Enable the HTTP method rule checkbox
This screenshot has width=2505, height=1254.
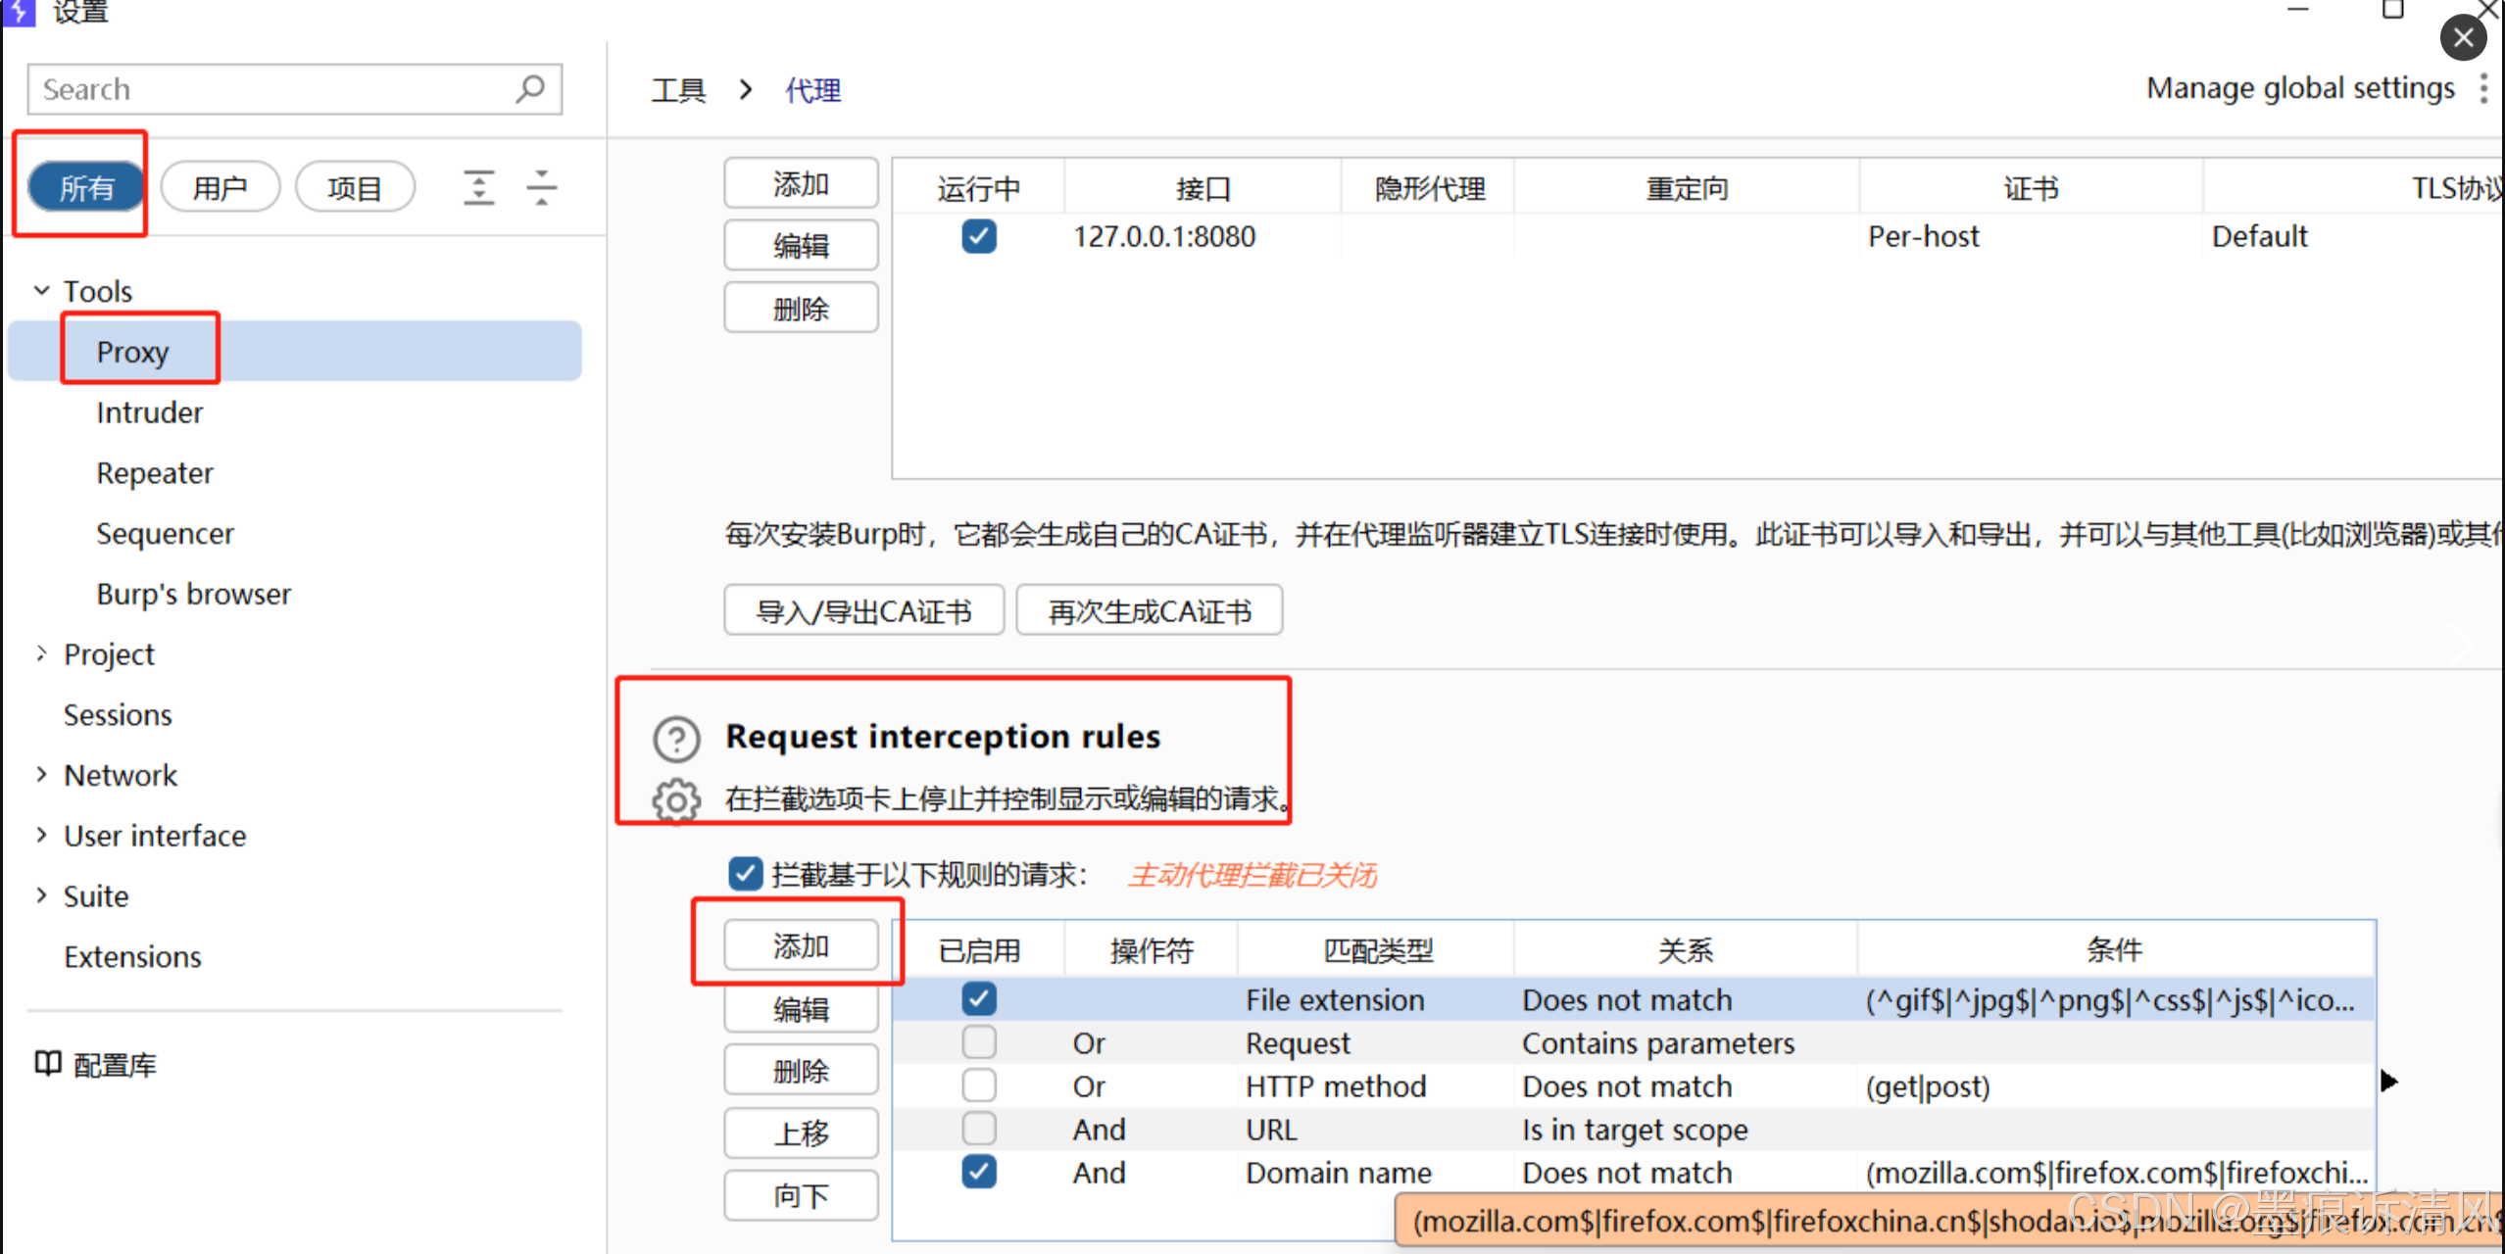tap(978, 1085)
